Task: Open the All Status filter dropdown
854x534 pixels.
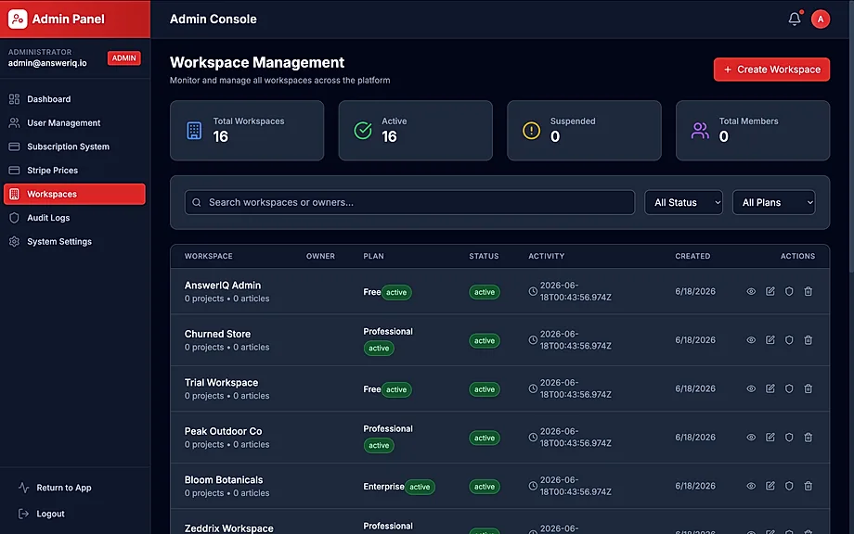Action: [x=683, y=202]
